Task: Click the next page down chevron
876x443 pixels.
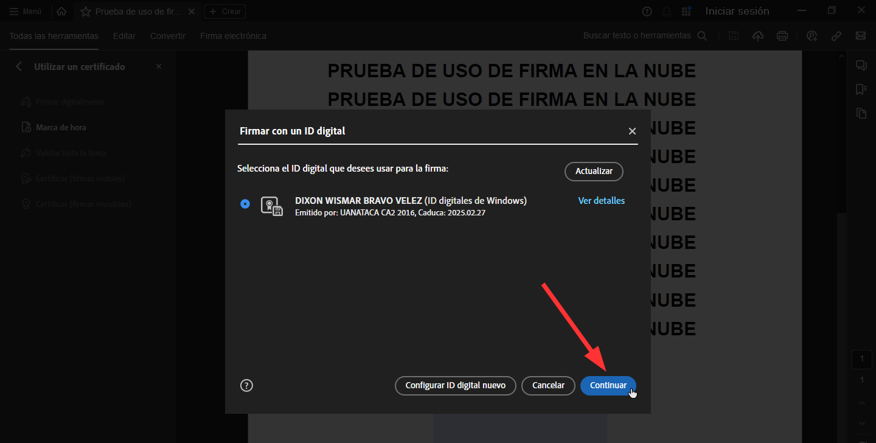Action: (861, 423)
